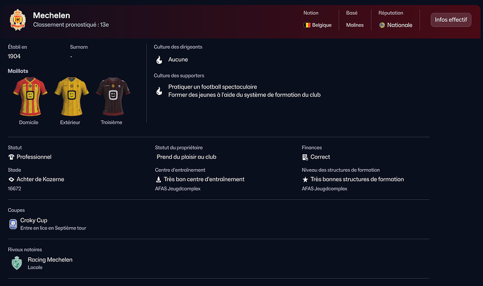This screenshot has width=483, height=286.
Task: Click the Belgium flag icon
Action: tap(307, 25)
